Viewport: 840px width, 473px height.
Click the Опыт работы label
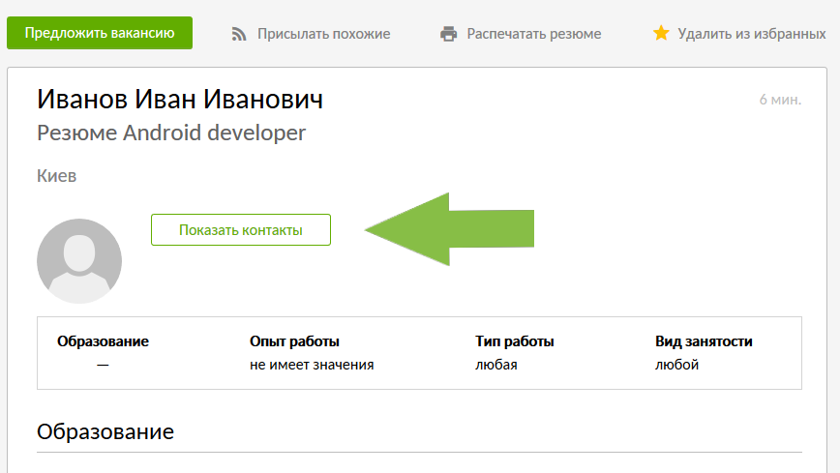(294, 341)
